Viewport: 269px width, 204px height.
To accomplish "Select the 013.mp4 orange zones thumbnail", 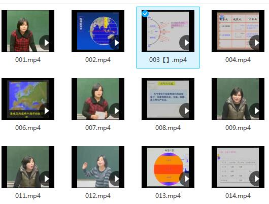I will coord(168,167).
